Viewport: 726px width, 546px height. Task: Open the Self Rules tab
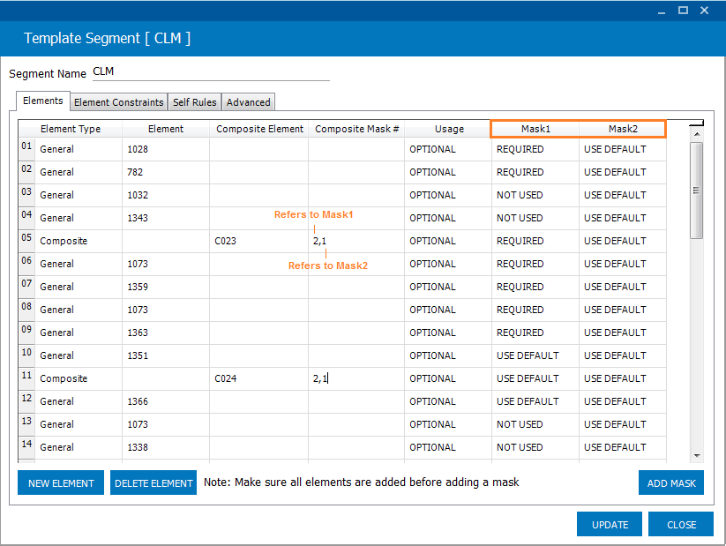194,102
